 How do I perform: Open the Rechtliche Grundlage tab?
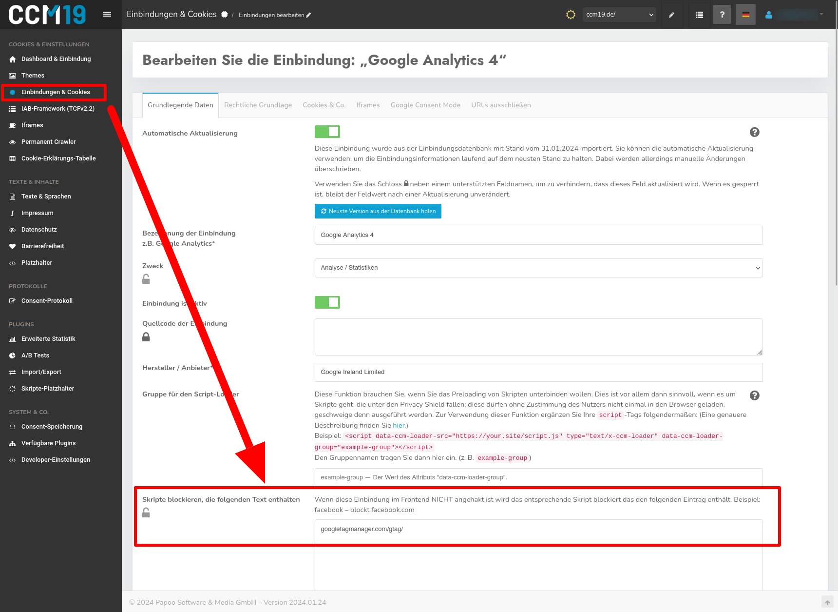(258, 105)
